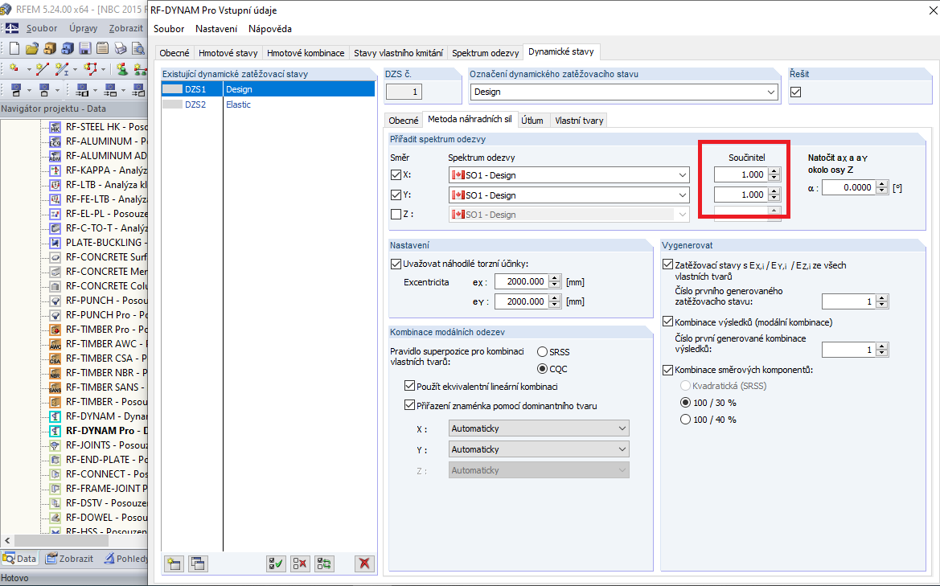Click the rotation angle α input field
940x586 pixels.
(848, 187)
